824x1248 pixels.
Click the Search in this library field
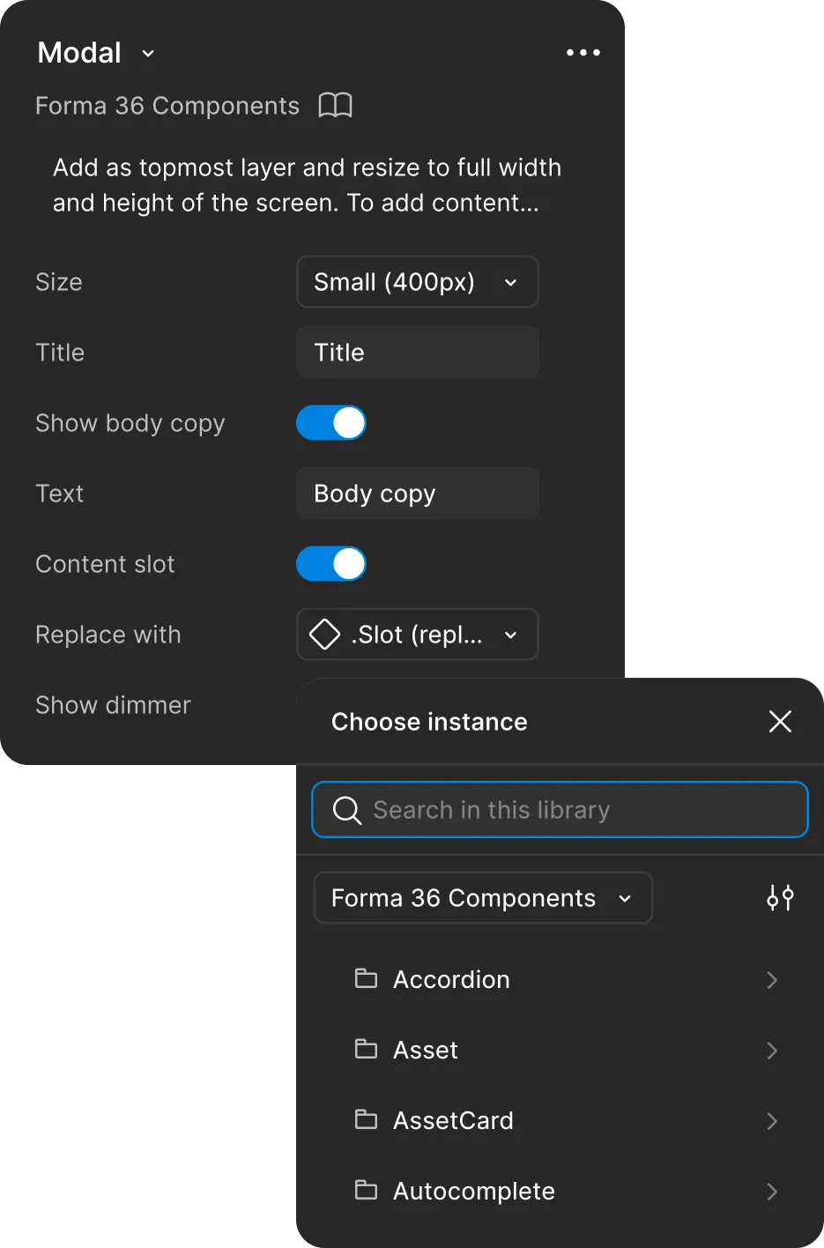(x=559, y=810)
